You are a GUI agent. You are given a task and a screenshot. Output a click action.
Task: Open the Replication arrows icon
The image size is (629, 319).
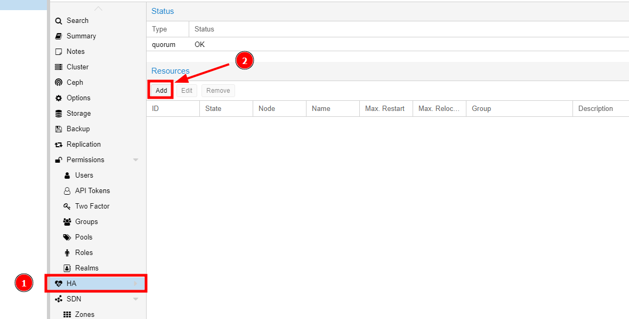(x=59, y=145)
